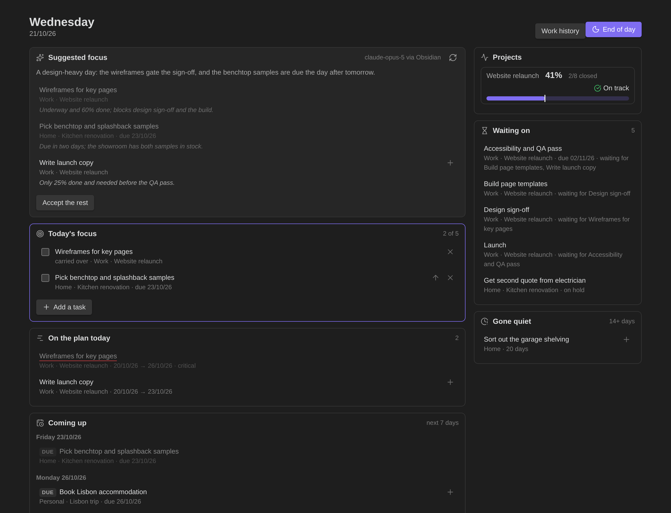
Task: Click the Monday 26/10/26 date heading
Action: click(61, 478)
